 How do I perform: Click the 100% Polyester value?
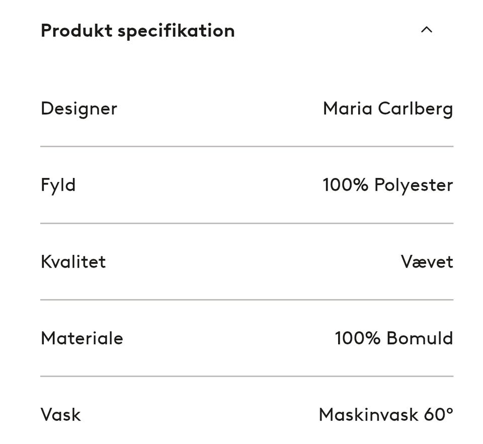pyautogui.click(x=387, y=185)
